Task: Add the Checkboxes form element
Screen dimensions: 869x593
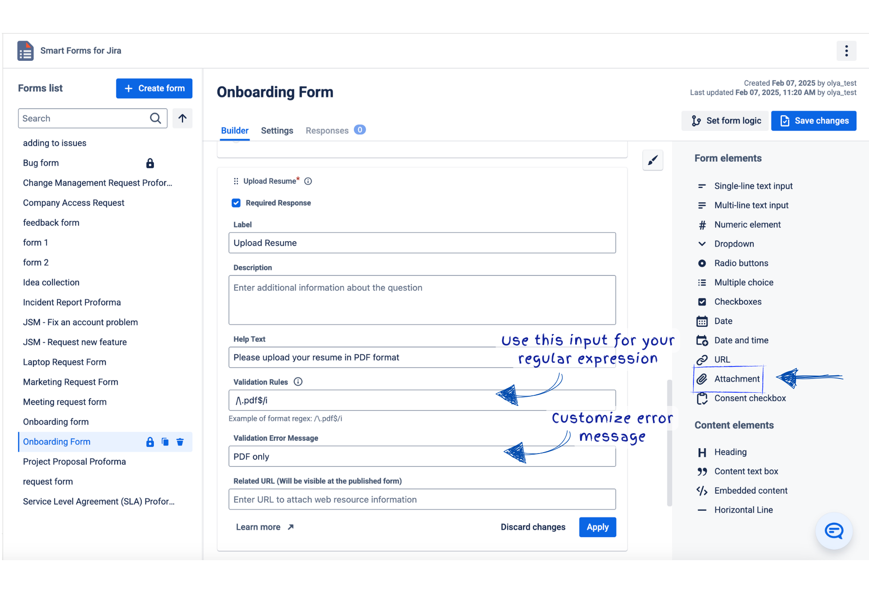Action: (x=737, y=302)
